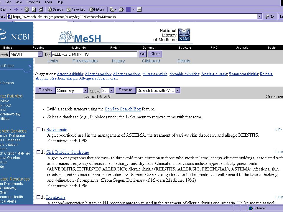Screen dimensions: 283x212
Task: Click the National Library of Medicine logo
Action: click(172, 35)
